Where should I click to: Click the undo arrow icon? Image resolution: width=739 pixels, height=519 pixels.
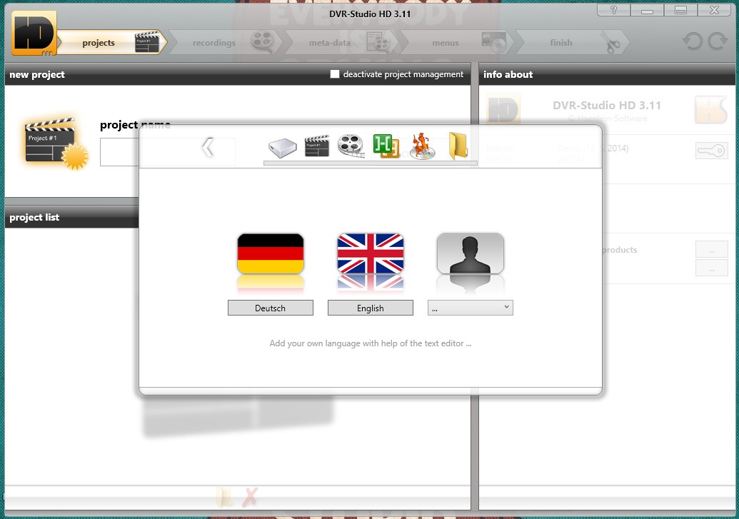click(693, 41)
